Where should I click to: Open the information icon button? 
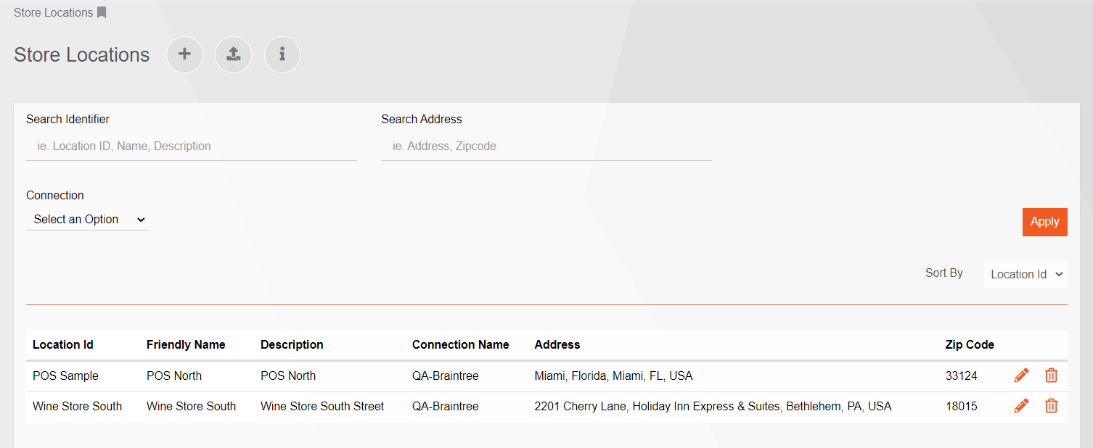pos(282,54)
